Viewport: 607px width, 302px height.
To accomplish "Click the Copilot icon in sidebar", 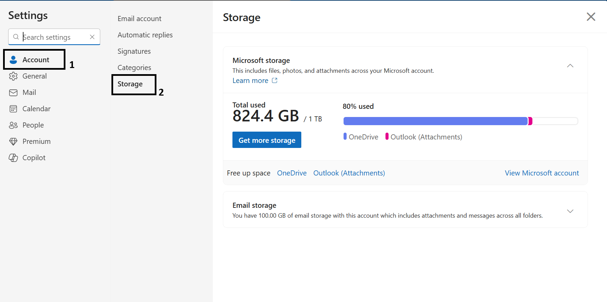I will point(13,158).
